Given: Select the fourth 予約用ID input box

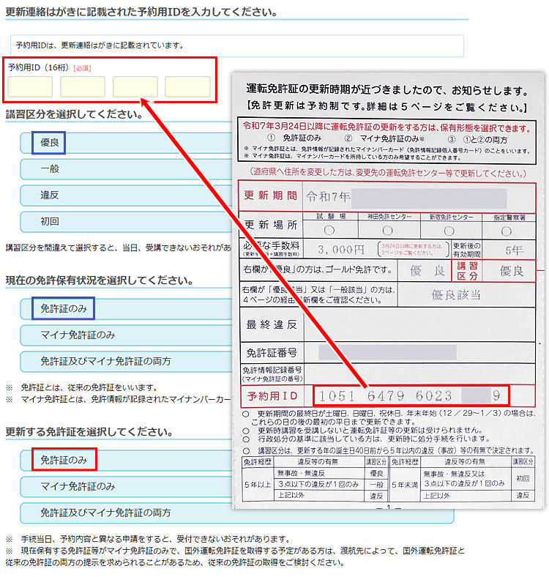Looking at the screenshot, I should pyautogui.click(x=187, y=87).
